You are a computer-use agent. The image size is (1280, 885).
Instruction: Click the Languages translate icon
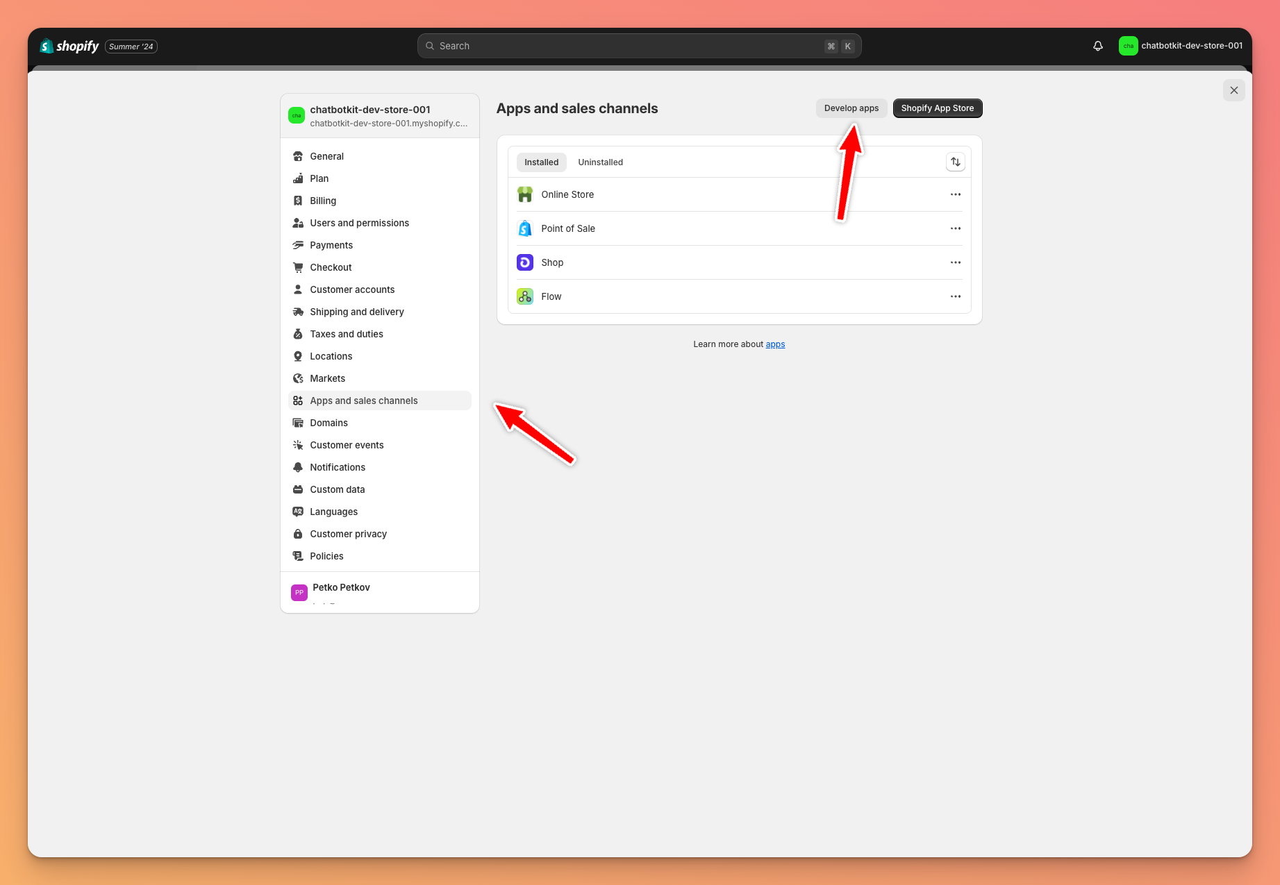(298, 512)
